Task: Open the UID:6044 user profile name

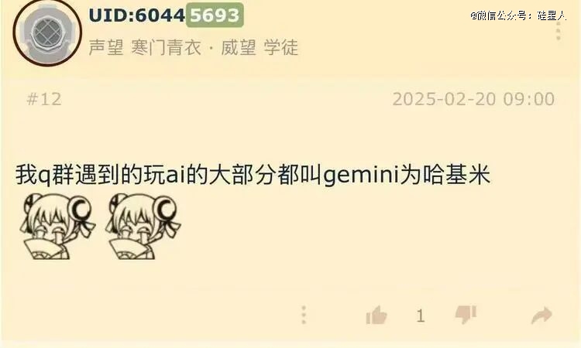Action: coord(137,15)
